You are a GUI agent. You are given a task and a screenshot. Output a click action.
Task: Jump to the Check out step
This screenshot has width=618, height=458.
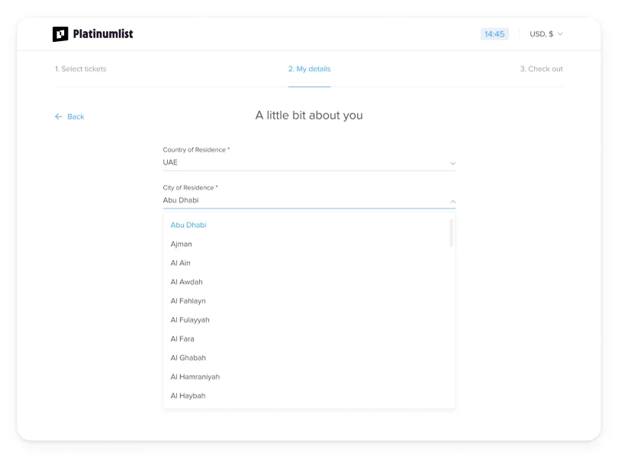541,69
